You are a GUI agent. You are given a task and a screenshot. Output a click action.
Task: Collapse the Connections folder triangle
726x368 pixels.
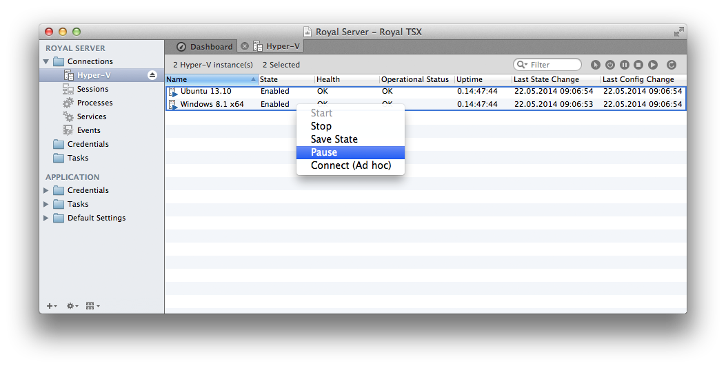coord(46,61)
